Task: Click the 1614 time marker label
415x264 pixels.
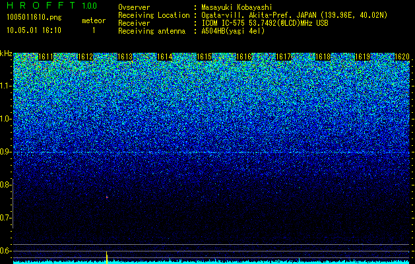Action: point(165,57)
